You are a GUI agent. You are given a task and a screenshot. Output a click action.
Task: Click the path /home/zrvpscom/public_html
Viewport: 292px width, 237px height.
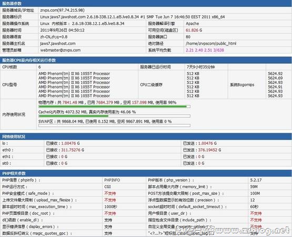211,43
